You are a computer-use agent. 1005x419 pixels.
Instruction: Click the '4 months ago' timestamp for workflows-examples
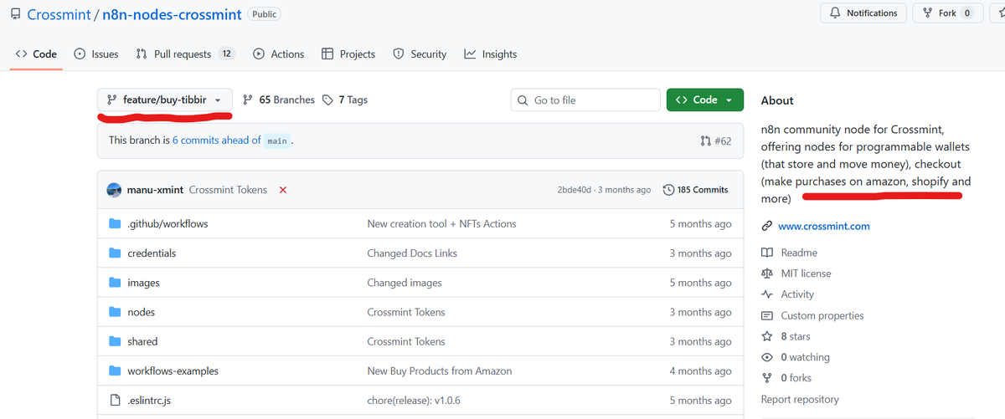[700, 370]
